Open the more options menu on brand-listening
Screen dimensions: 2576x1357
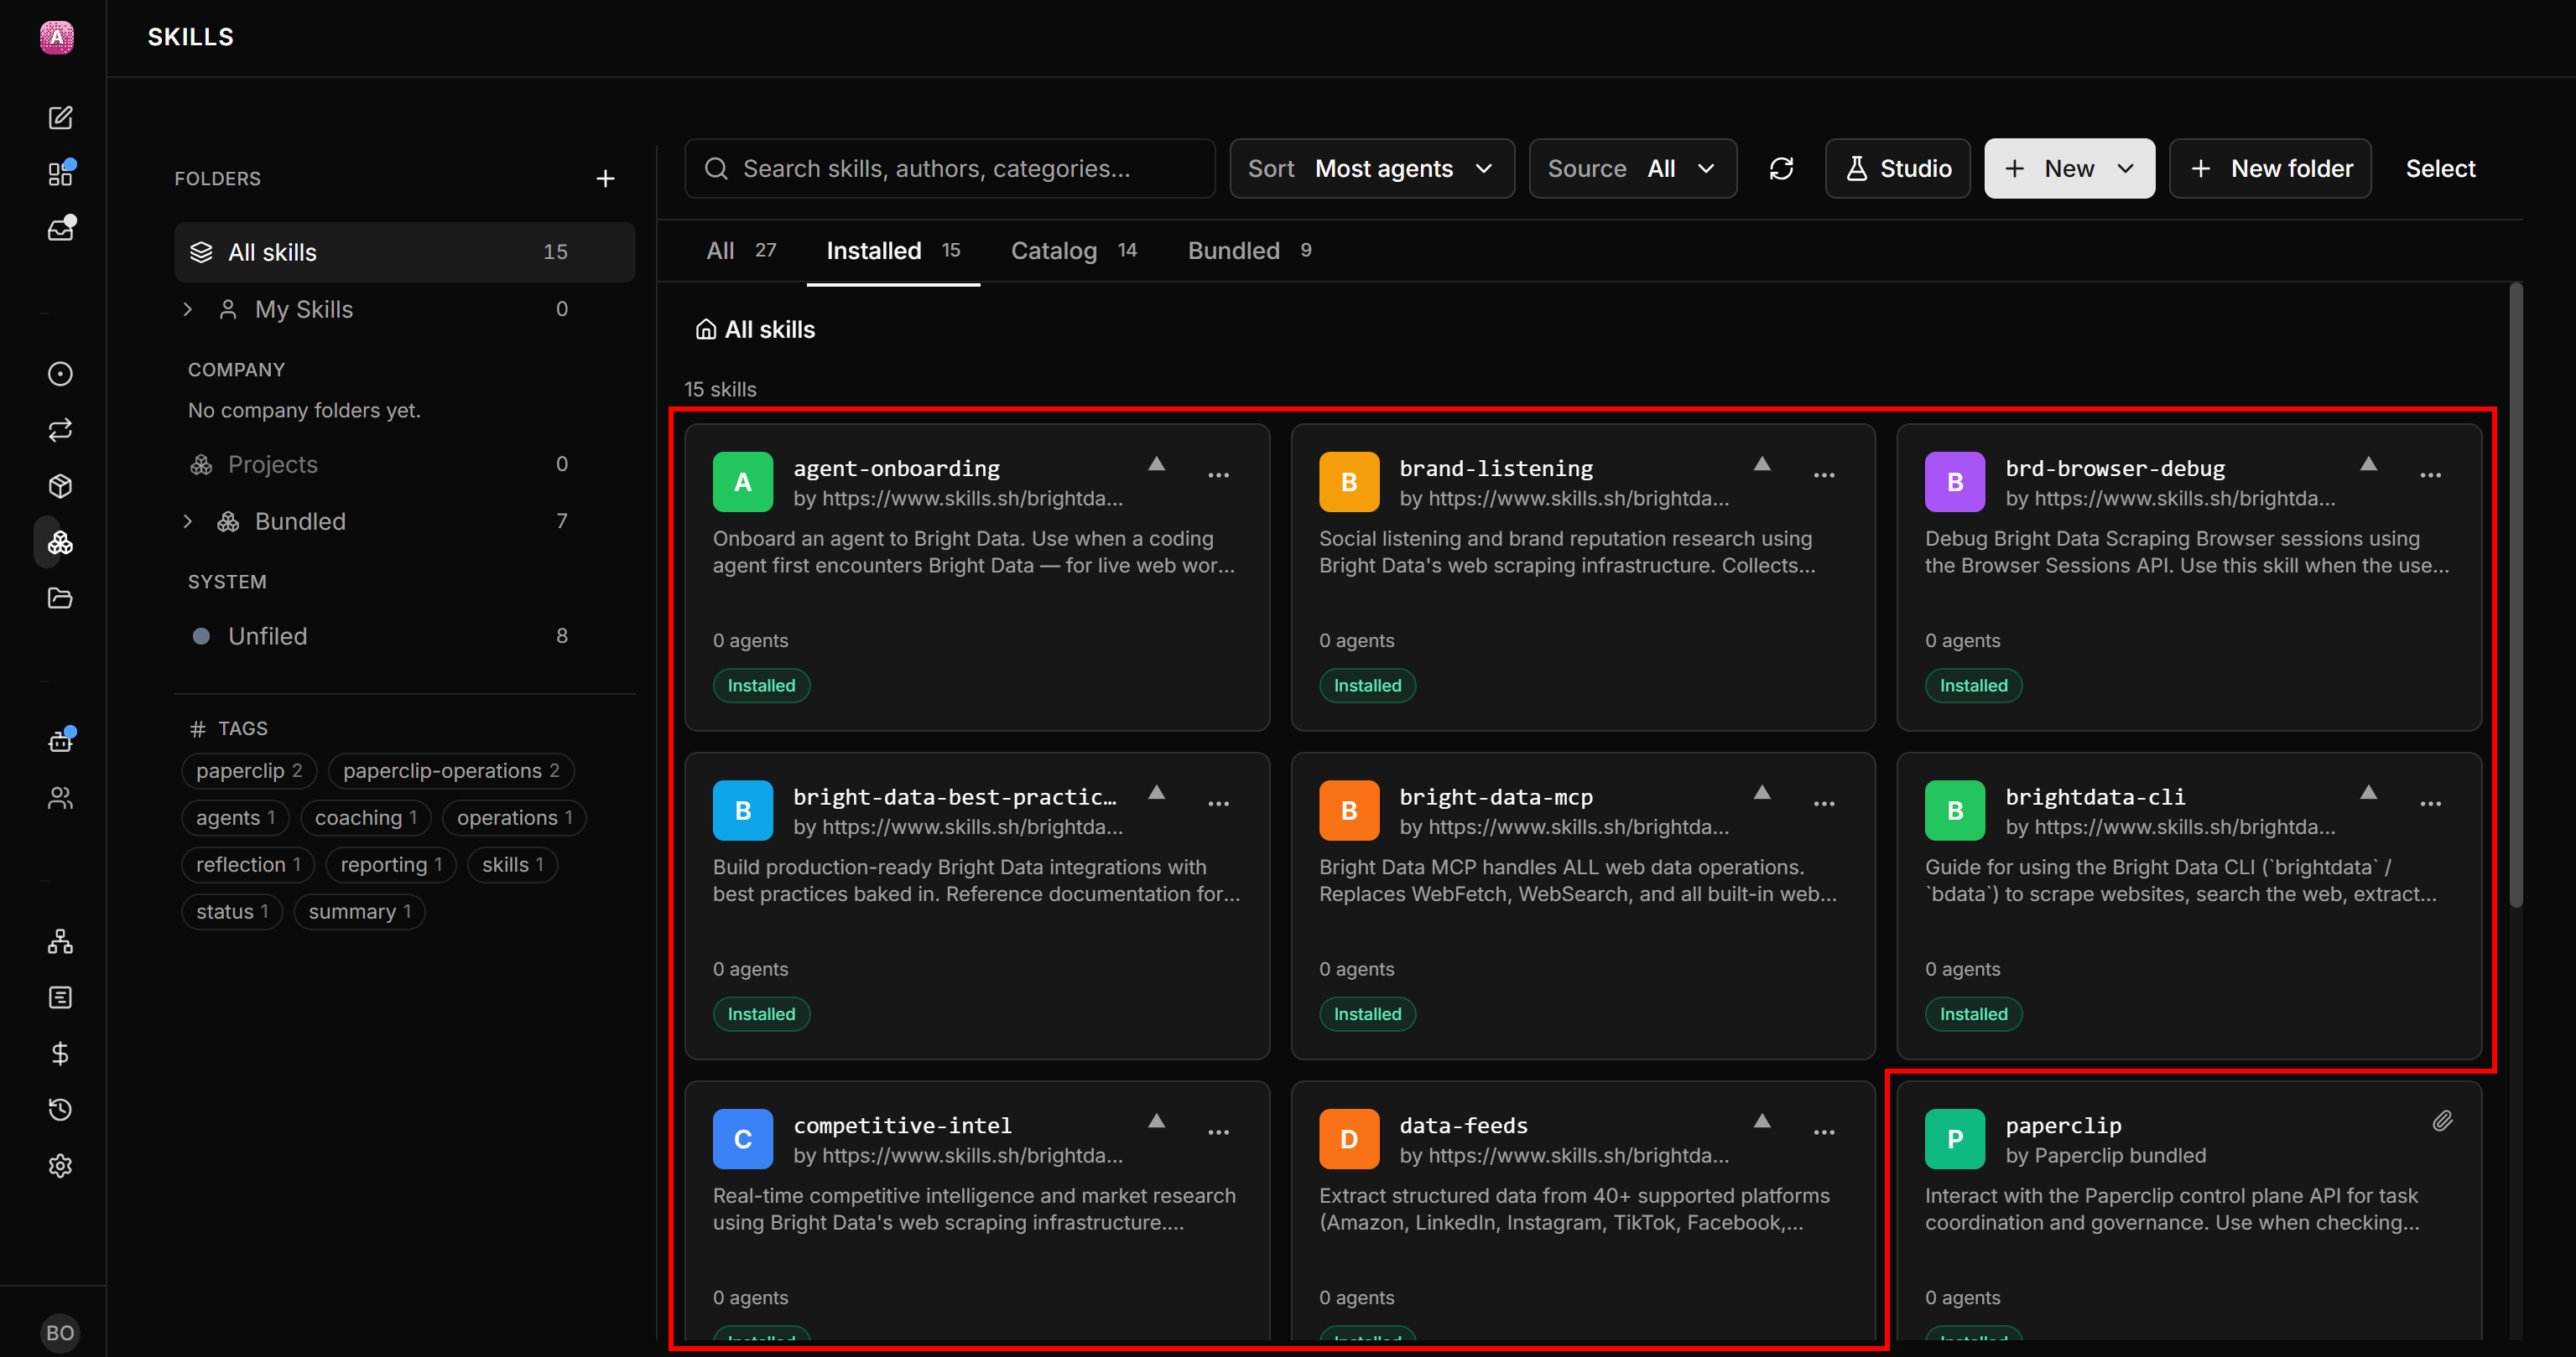1824,474
